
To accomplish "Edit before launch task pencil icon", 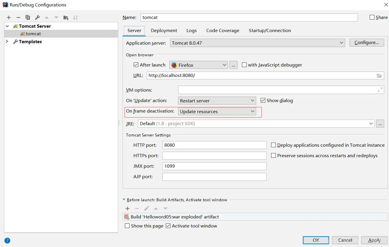I will [x=146, y=209].
